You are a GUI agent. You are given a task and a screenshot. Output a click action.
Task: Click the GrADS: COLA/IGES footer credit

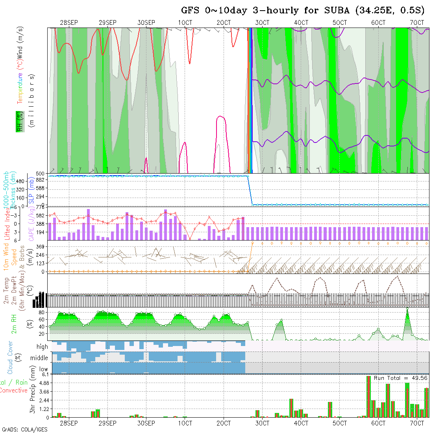[x=24, y=429]
